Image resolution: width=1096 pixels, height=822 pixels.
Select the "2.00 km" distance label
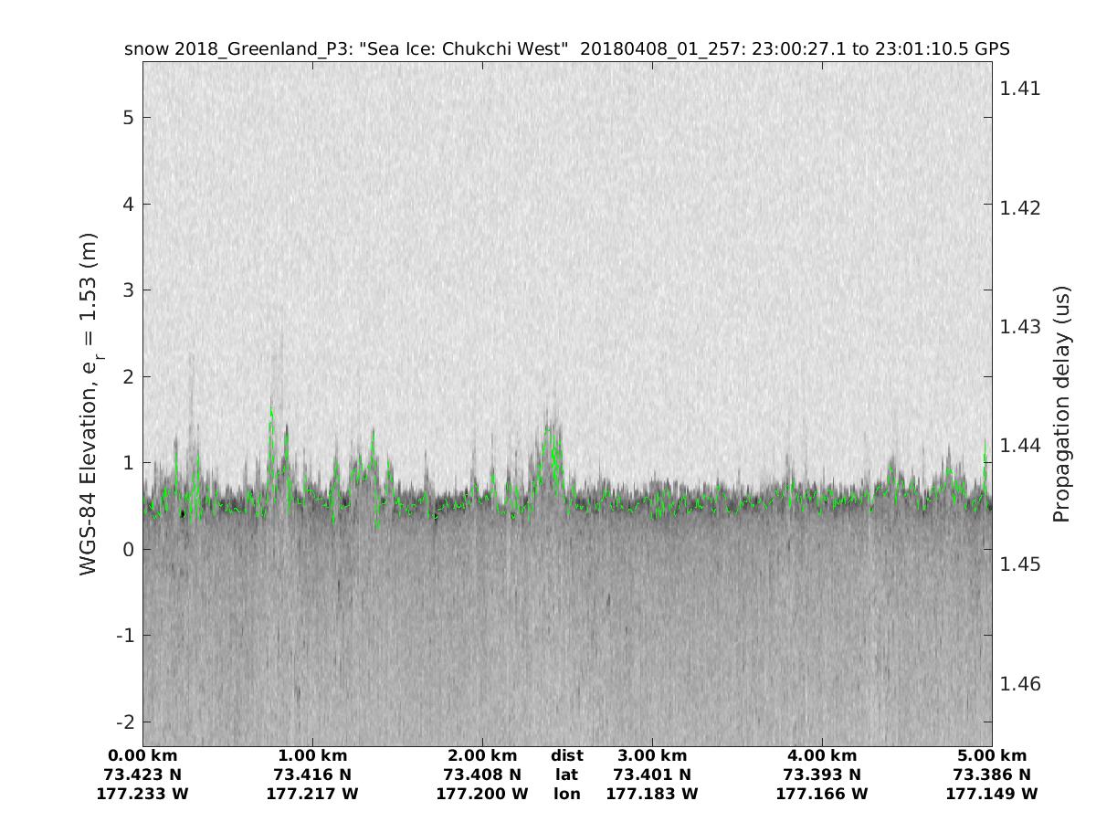click(482, 756)
